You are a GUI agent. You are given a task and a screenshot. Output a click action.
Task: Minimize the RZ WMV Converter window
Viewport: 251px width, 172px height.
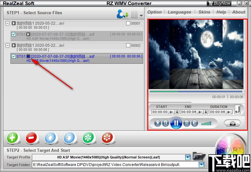(240, 3)
